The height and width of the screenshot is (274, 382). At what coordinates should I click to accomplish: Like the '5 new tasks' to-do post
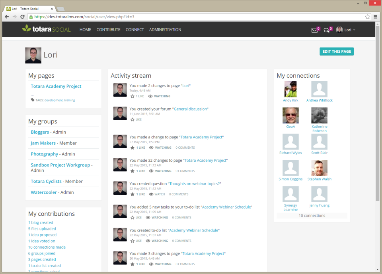(x=133, y=217)
